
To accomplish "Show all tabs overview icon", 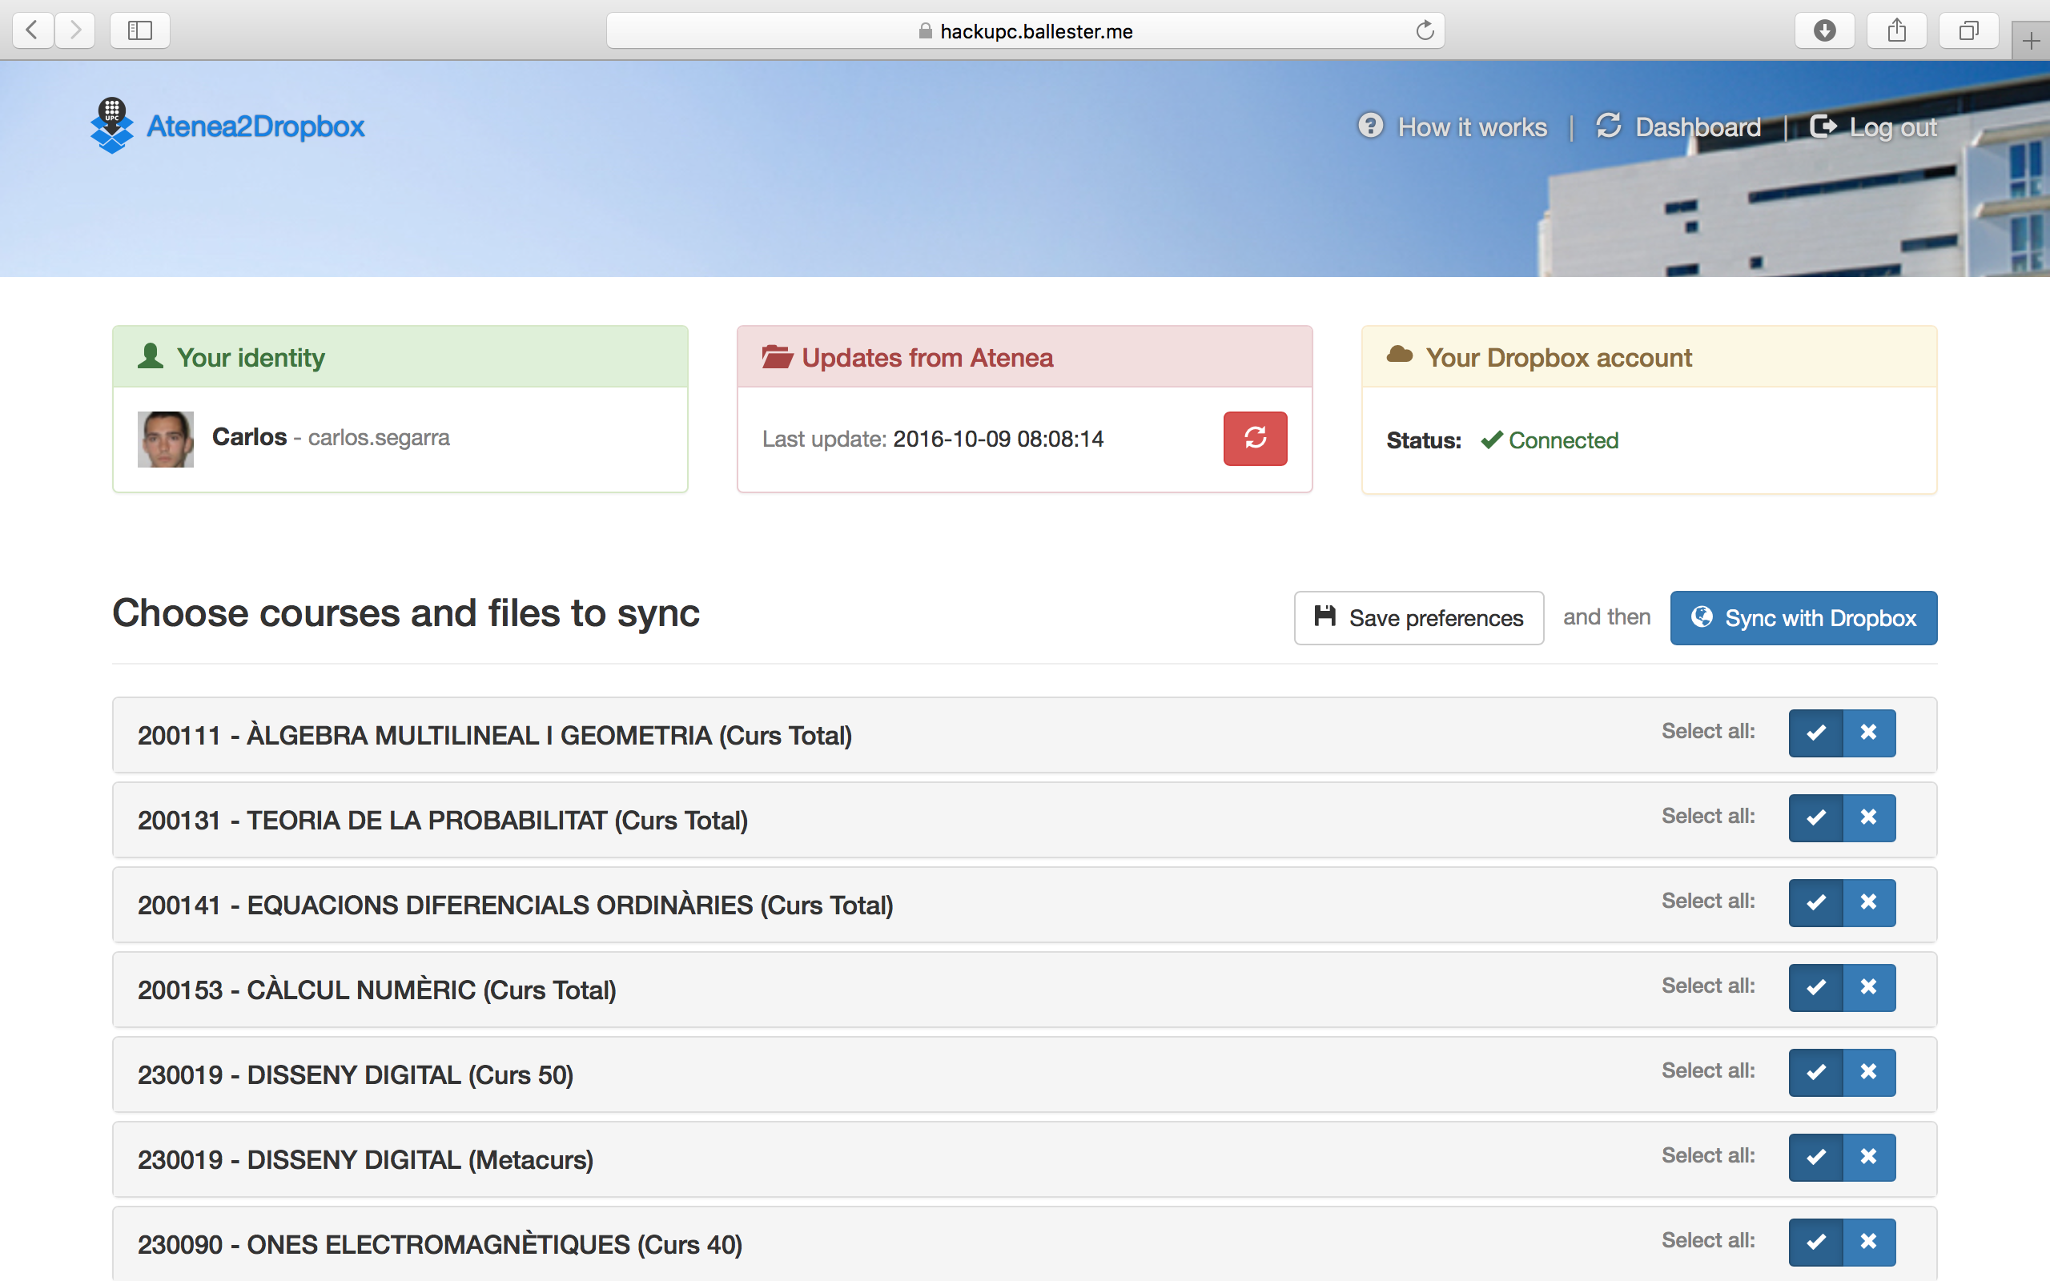I will click(1968, 31).
